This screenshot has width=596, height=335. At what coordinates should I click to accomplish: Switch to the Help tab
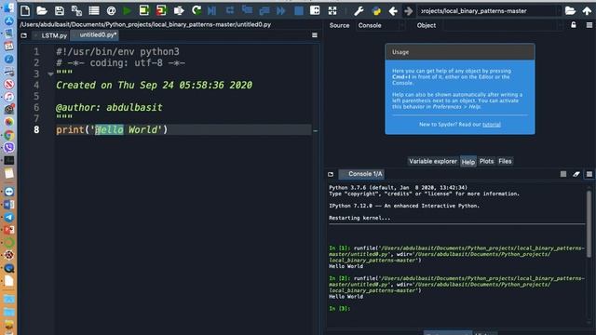click(x=467, y=161)
